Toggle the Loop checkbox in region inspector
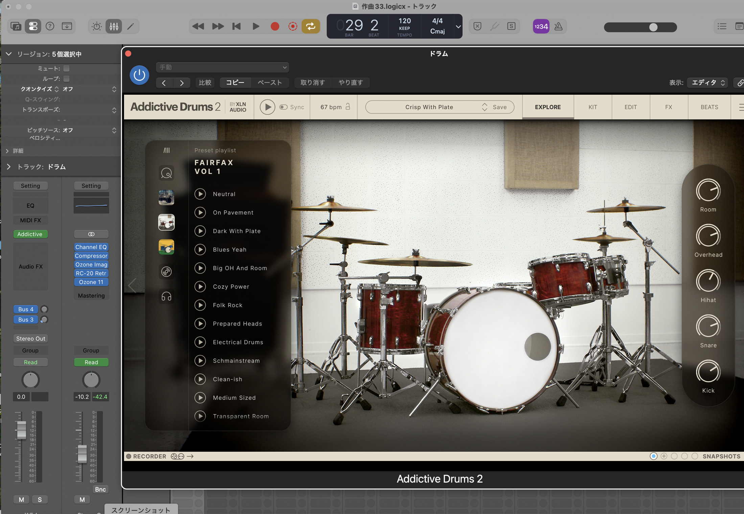Viewport: 744px width, 514px height. (66, 79)
